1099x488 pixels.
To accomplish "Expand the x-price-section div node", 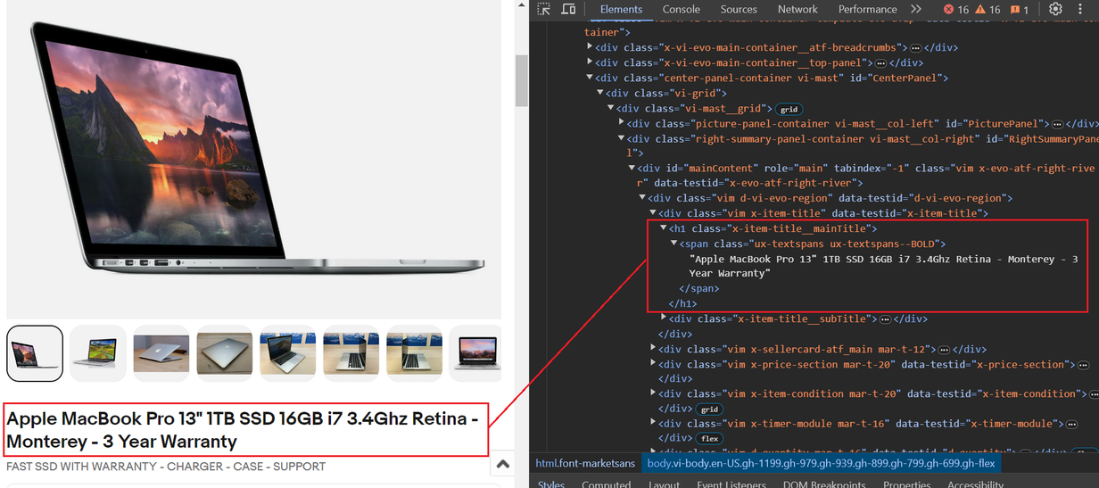I will tap(653, 364).
